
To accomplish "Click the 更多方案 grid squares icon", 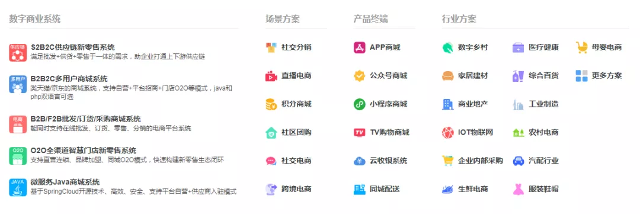I will (582, 76).
